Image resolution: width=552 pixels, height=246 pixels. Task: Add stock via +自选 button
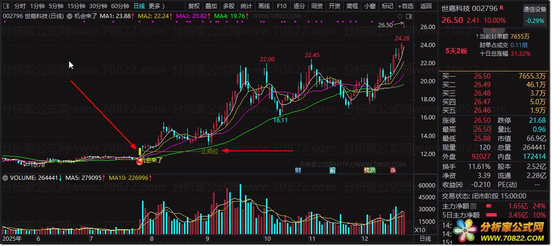(406, 6)
